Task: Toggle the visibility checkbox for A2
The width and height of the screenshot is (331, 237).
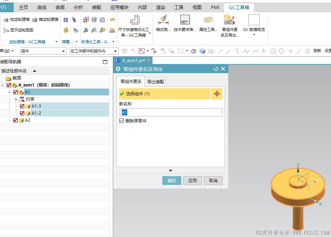Action: pos(15,120)
